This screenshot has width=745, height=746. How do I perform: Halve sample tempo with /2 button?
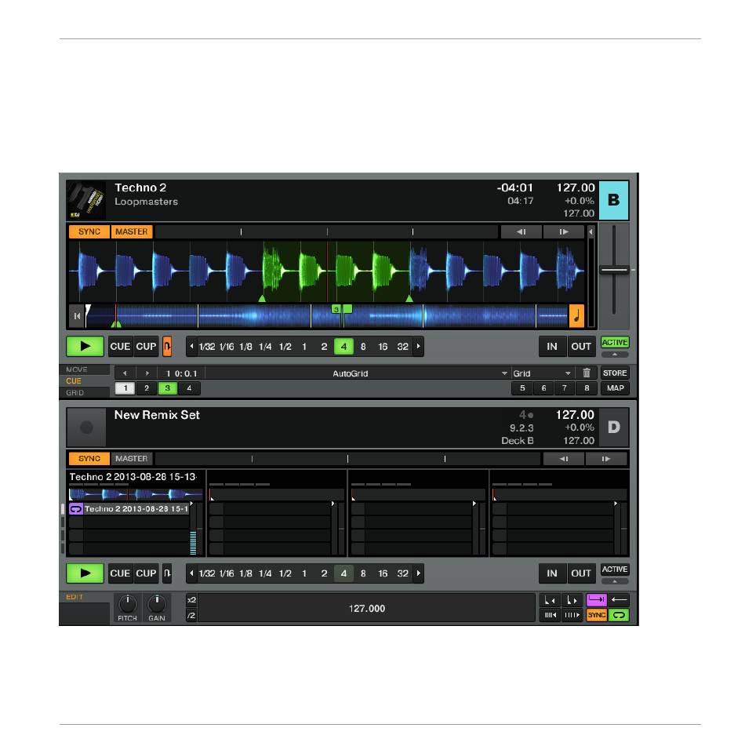point(191,616)
